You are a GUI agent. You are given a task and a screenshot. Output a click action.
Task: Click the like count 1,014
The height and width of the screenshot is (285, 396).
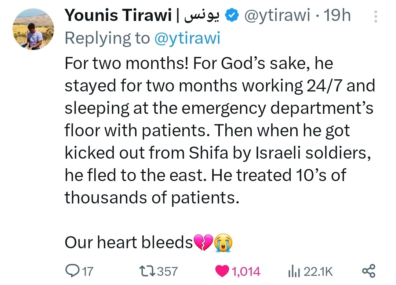click(x=246, y=272)
